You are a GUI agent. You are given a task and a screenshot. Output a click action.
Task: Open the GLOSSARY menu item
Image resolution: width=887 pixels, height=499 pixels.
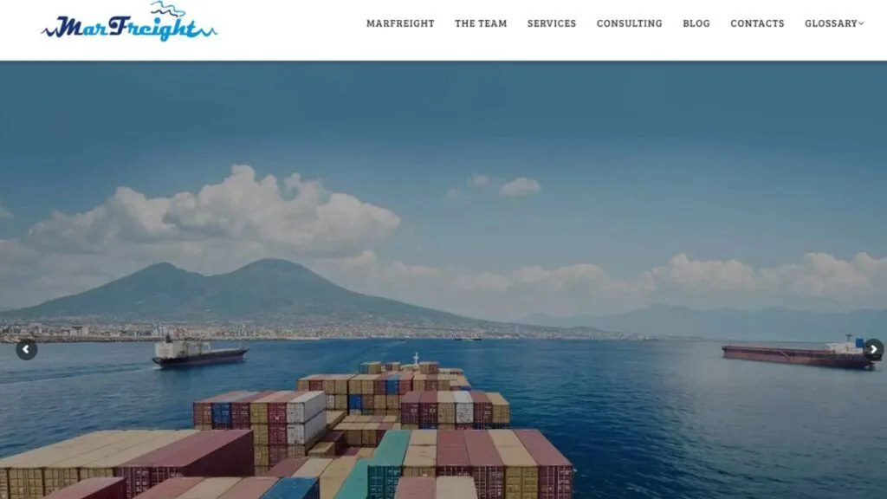[831, 23]
